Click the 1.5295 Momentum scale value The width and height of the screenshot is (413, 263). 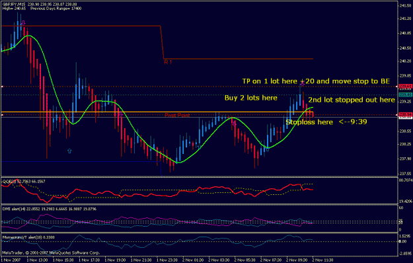405,236
